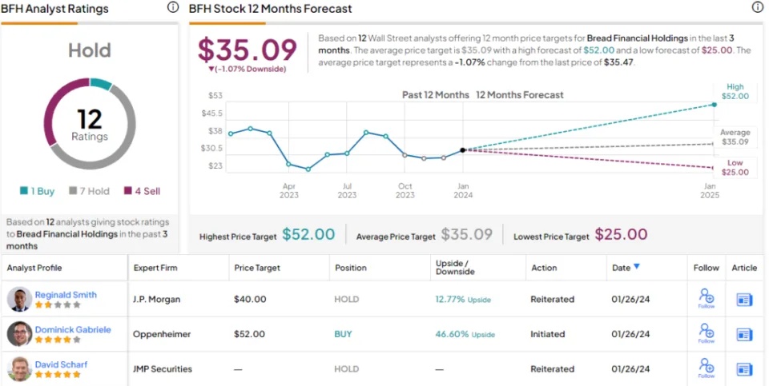The image size is (769, 386).
Task: Open article icon for J.P. Morgan rating
Action: (x=744, y=300)
